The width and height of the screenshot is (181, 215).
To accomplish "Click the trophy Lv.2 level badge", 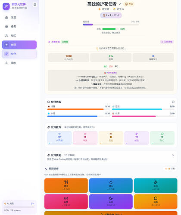I will coord(111,15).
